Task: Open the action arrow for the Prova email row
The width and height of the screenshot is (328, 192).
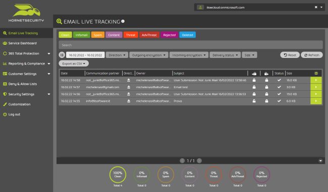Action: point(316,101)
